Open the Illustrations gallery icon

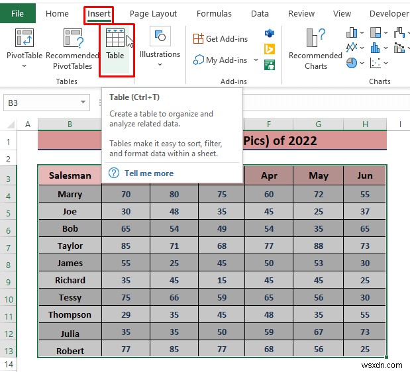point(160,36)
